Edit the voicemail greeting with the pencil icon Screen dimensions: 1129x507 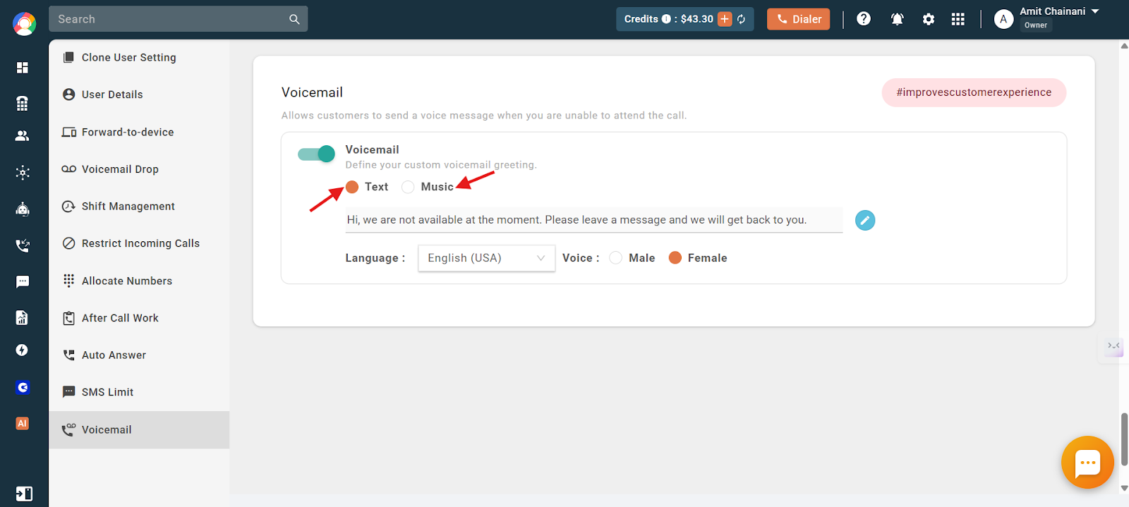click(865, 220)
